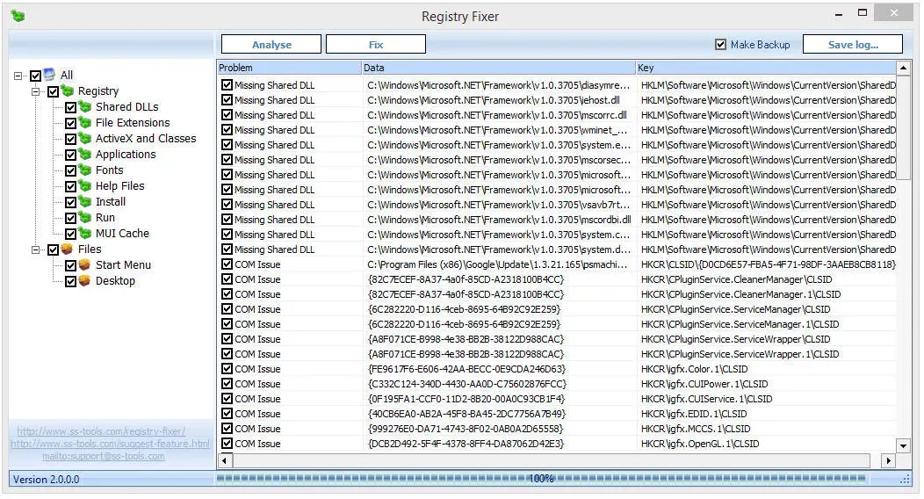
Task: Toggle the File Extensions checkbox
Action: pyautogui.click(x=71, y=123)
